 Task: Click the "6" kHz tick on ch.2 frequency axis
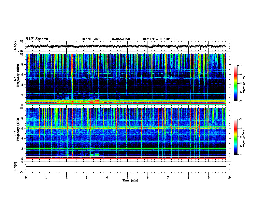(23, 128)
